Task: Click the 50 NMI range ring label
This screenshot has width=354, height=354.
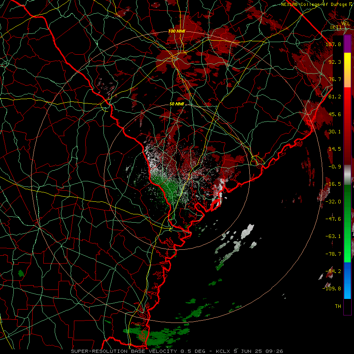Action: (177, 104)
